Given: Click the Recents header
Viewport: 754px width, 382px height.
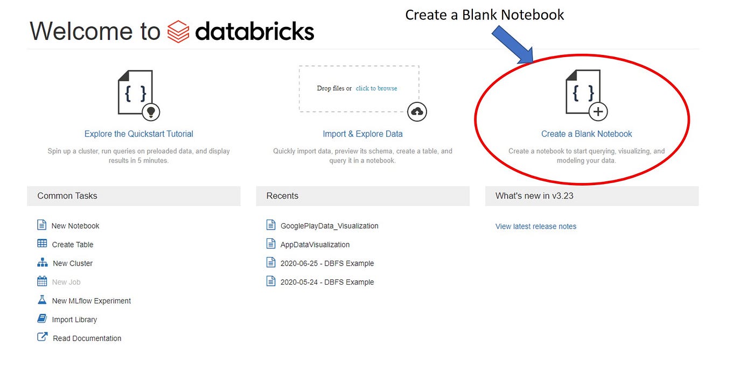Looking at the screenshot, I should (363, 196).
